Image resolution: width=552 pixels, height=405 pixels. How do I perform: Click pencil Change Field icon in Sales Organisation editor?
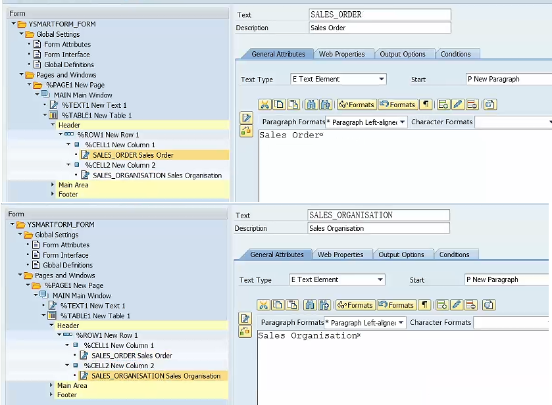click(x=456, y=305)
